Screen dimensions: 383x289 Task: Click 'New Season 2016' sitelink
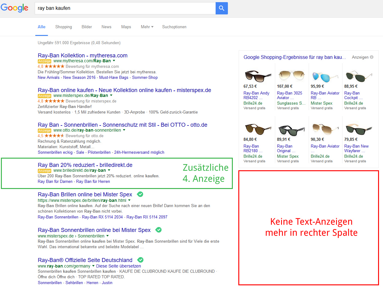pos(79,78)
